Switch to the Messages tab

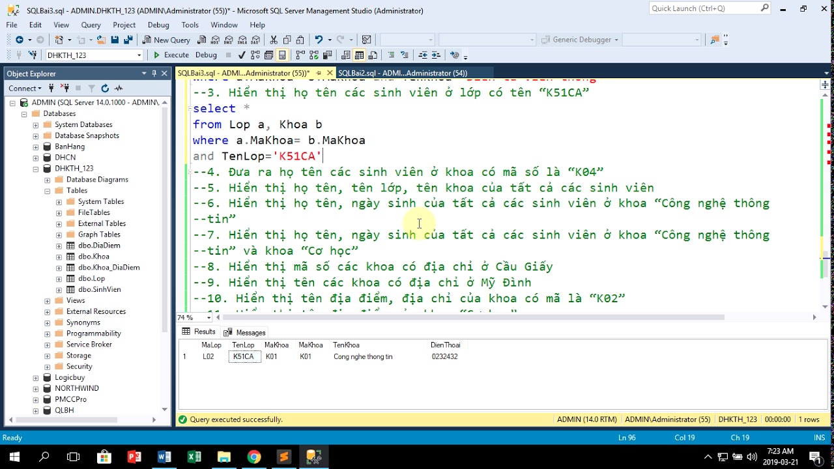[245, 332]
